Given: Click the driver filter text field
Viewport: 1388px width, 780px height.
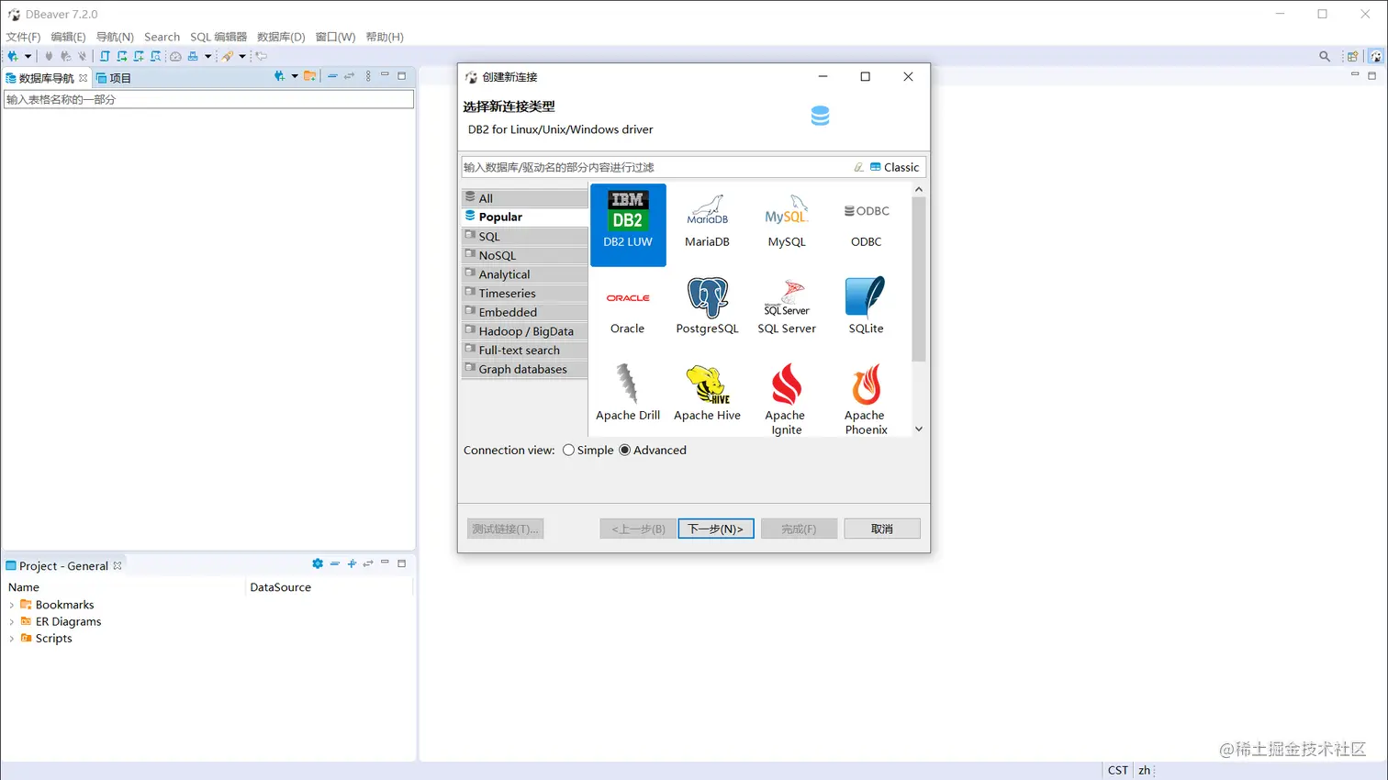Looking at the screenshot, I should coord(656,167).
